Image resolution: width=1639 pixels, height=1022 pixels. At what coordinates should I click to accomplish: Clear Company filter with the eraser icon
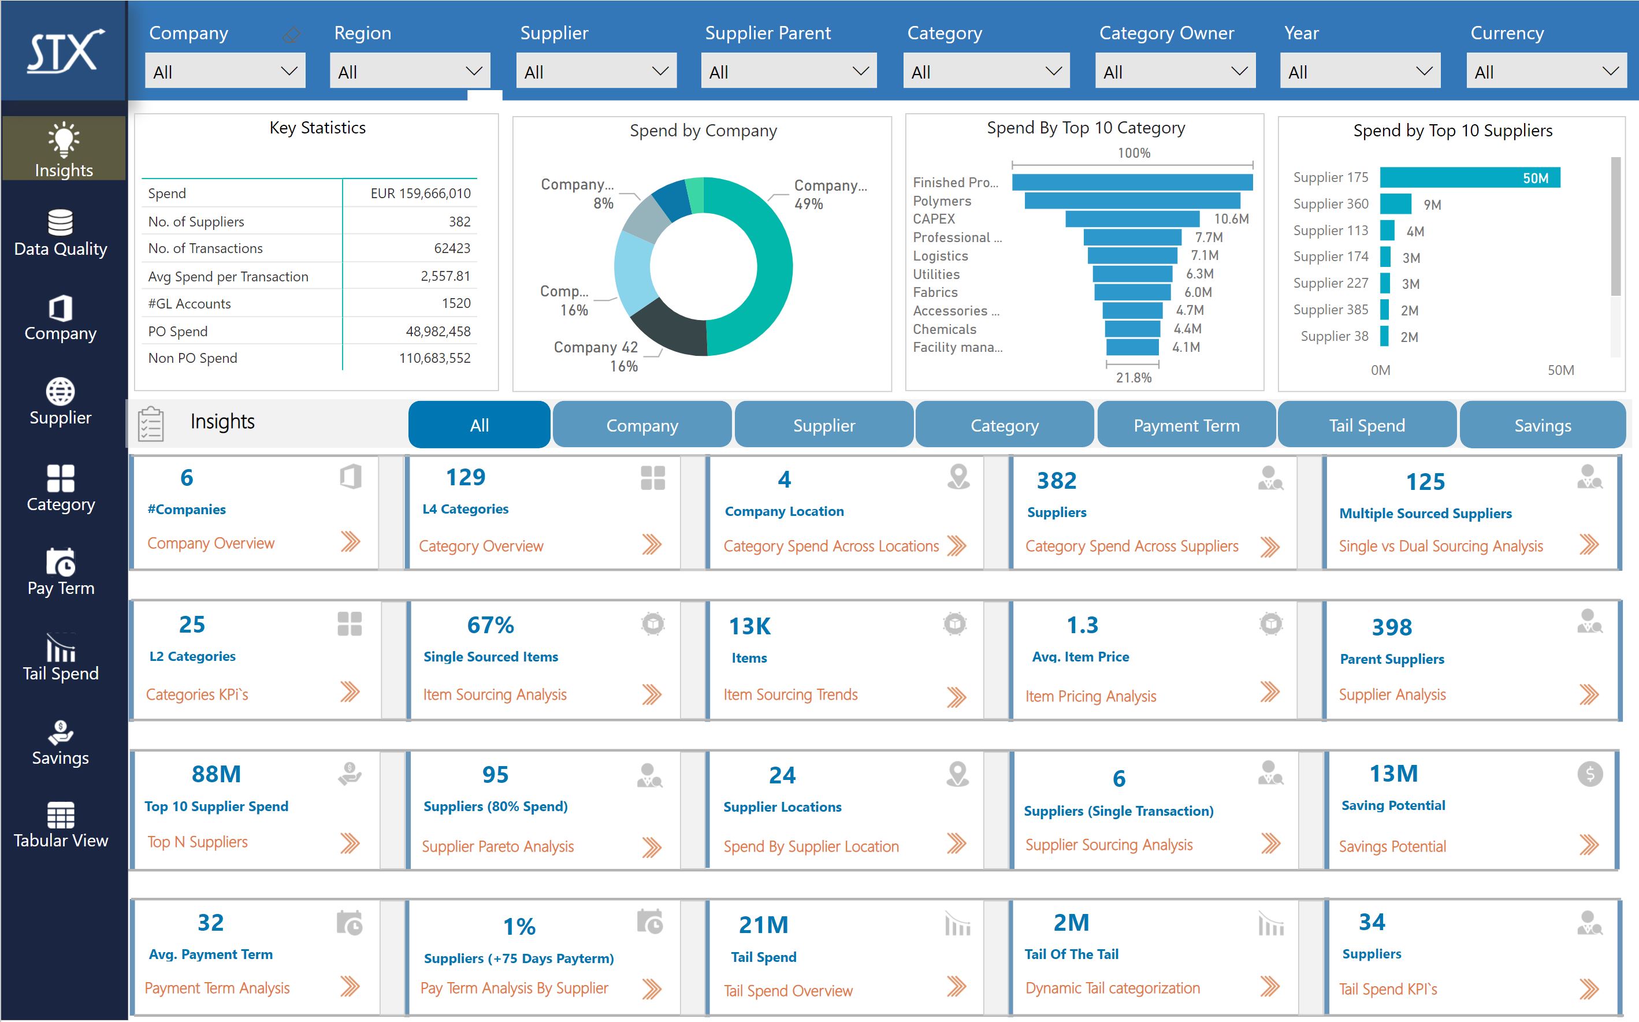click(x=291, y=35)
